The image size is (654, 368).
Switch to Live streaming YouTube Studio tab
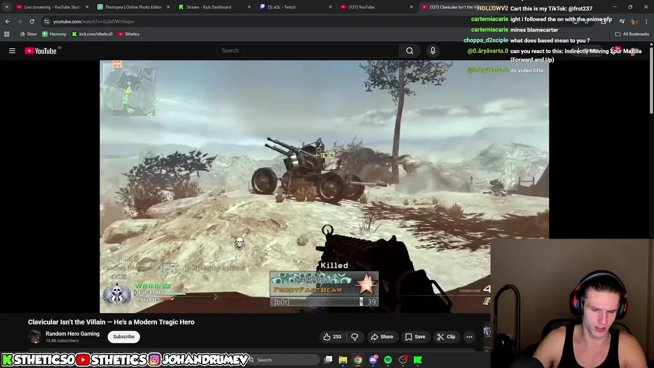coord(52,7)
